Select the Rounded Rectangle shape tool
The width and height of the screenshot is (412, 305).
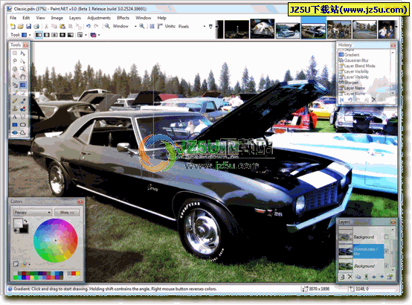pyautogui.click(x=23, y=125)
